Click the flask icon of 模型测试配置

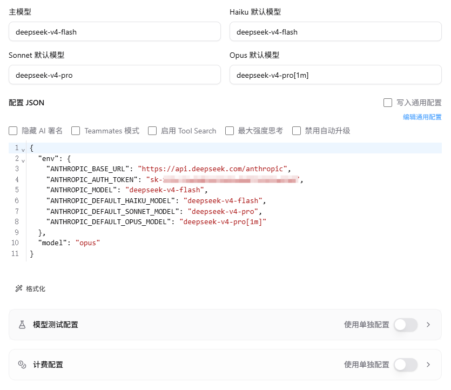point(22,325)
